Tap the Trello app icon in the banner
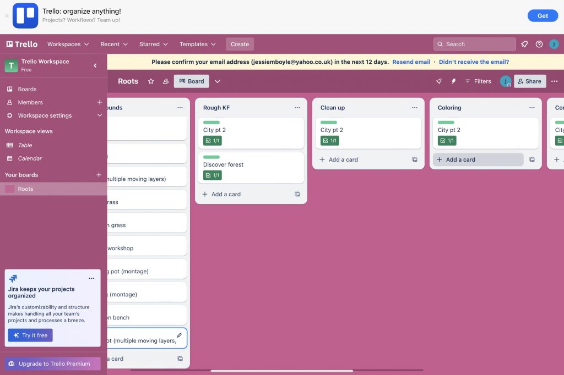Screen dimensions: 564x375 pyautogui.click(x=25, y=16)
